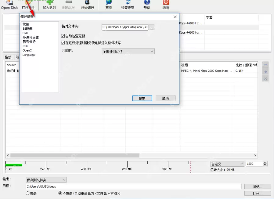Click the 打开... button
The height and width of the screenshot is (199, 274).
tap(258, 194)
